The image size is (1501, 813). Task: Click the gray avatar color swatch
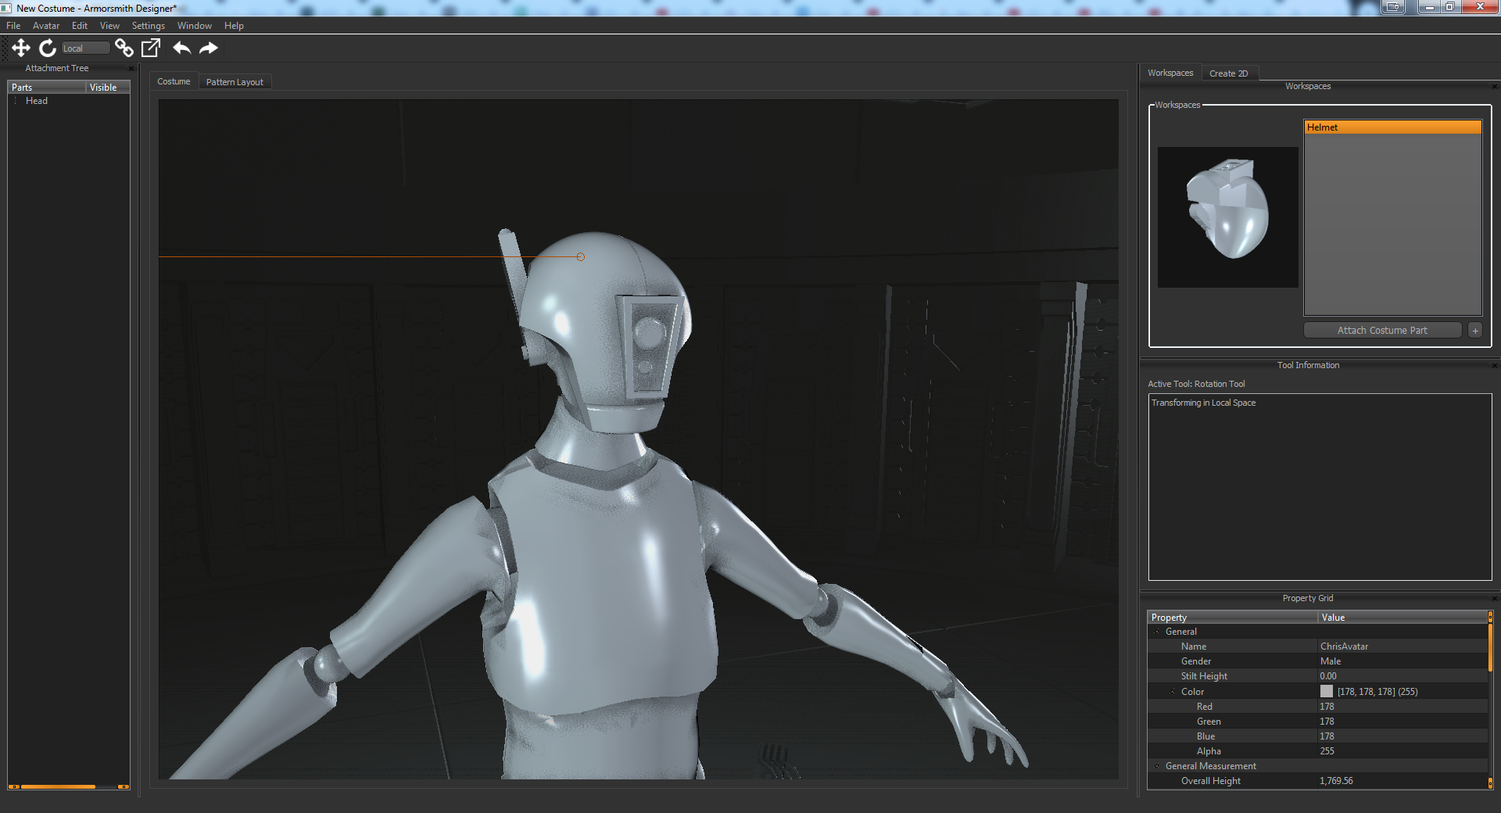click(1327, 692)
